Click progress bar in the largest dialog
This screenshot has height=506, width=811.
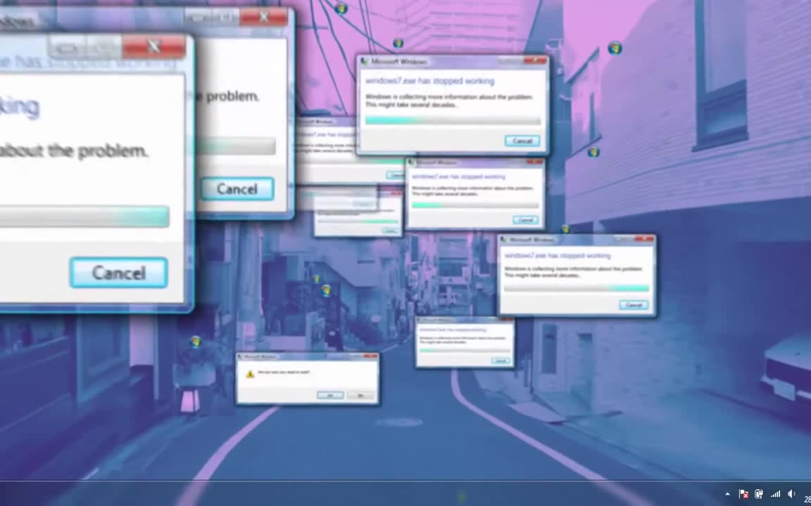pos(84,217)
